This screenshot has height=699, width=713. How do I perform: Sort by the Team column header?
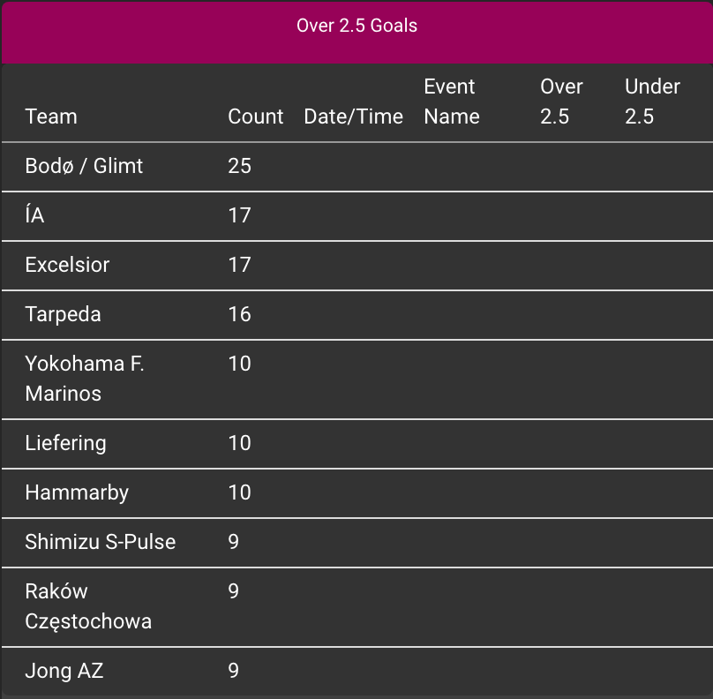(x=51, y=116)
